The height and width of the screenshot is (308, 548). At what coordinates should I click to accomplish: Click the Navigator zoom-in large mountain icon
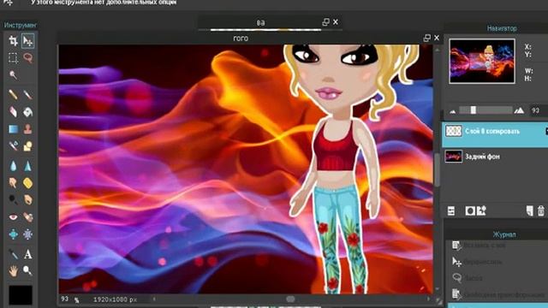(x=519, y=110)
